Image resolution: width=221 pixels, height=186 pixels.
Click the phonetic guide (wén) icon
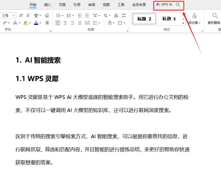click(x=36, y=15)
